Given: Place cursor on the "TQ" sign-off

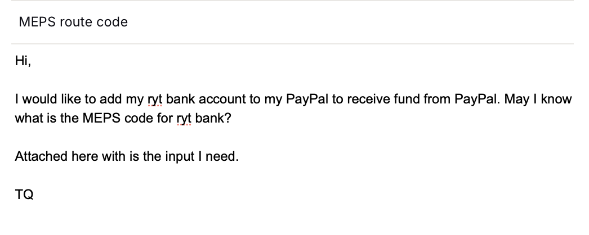Looking at the screenshot, I should point(24,195).
